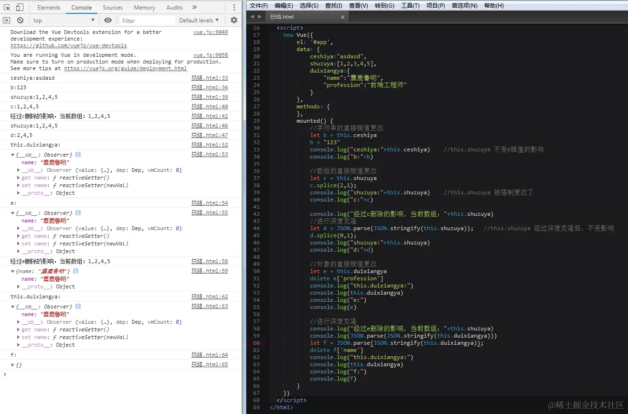628x414 pixels.
Task: Open the 选择(S) menu
Action: coord(309,5)
